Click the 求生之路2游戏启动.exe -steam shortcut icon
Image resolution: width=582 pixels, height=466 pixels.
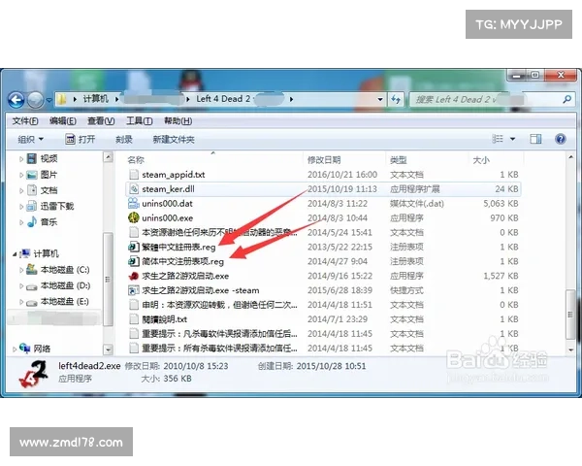coord(134,290)
